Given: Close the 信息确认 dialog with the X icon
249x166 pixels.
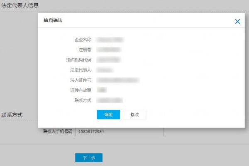Looking at the screenshot, I should pyautogui.click(x=237, y=21).
